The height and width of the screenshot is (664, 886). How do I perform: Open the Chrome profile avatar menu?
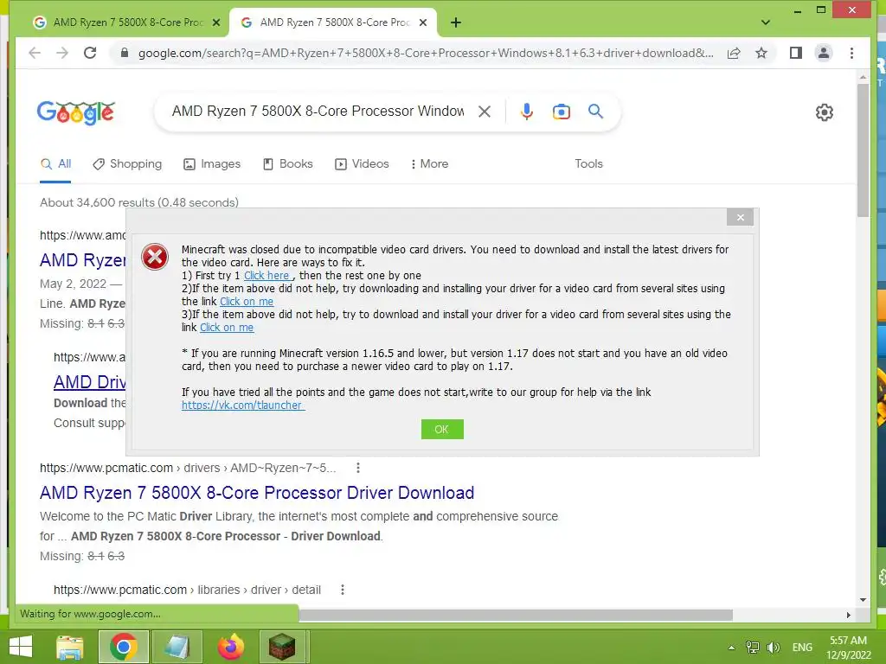pyautogui.click(x=824, y=53)
